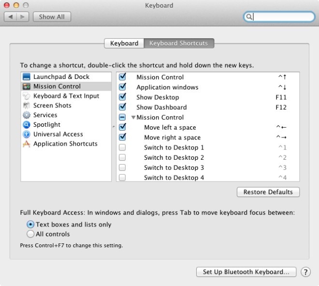319x286 pixels.
Task: Click the Services gear icon
Action: click(27, 115)
